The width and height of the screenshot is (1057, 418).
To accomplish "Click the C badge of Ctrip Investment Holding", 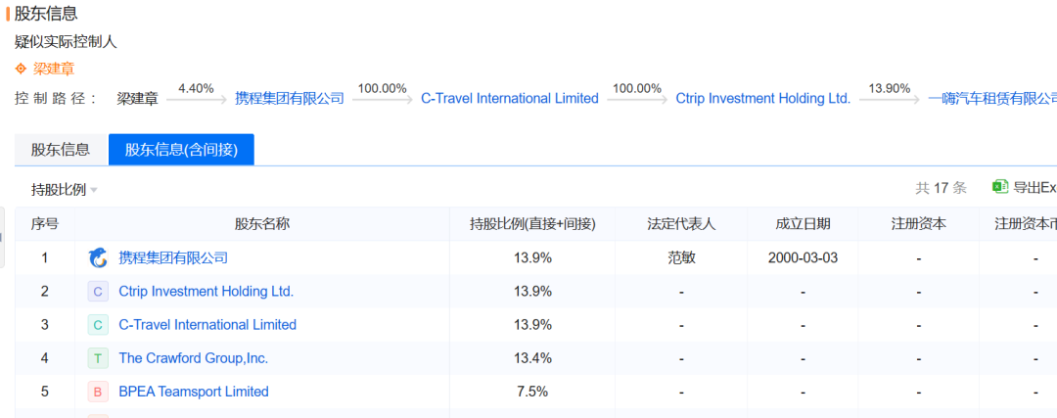I will pos(98,292).
